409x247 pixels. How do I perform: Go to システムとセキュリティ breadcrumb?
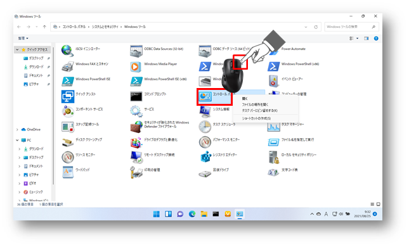tap(105, 27)
